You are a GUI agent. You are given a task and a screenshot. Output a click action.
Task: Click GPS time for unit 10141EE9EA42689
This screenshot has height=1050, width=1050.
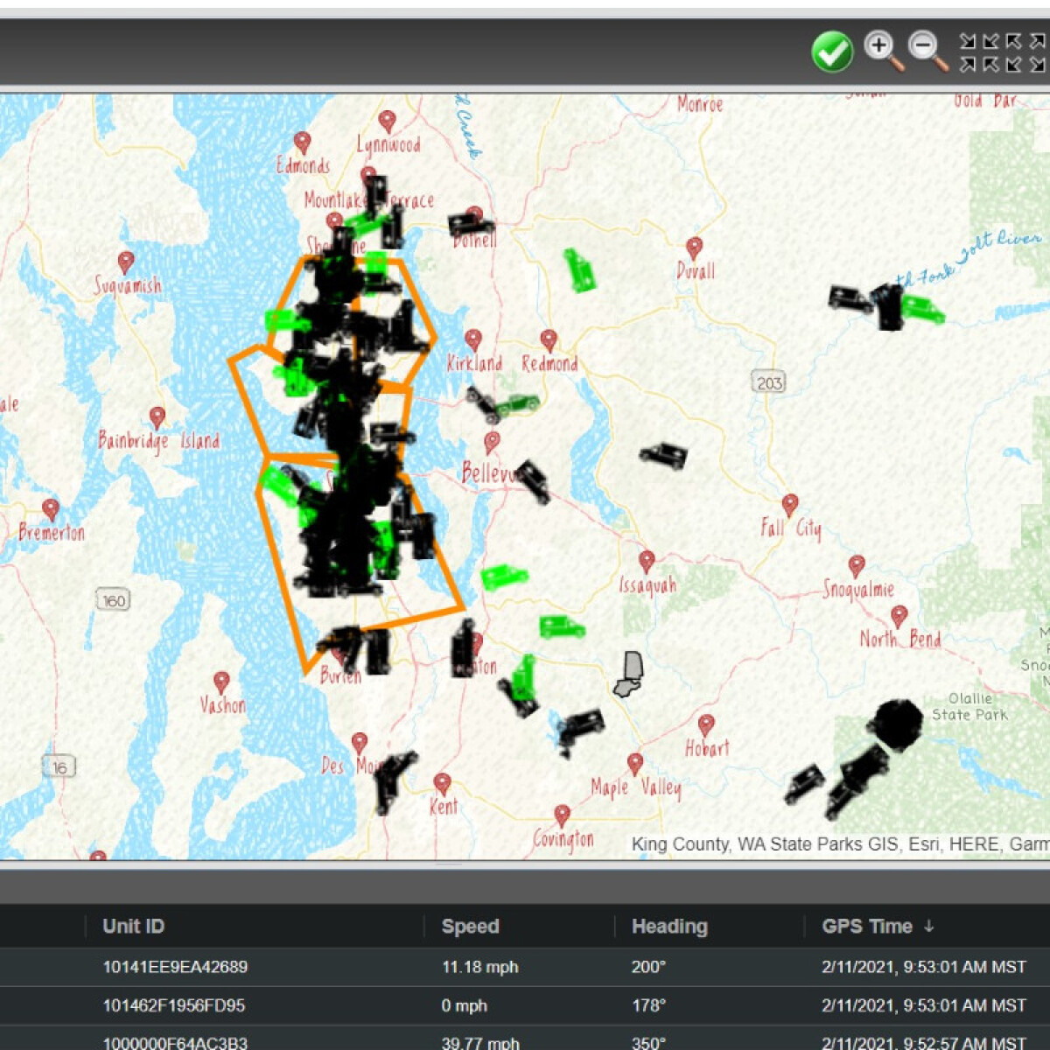pyautogui.click(x=924, y=967)
